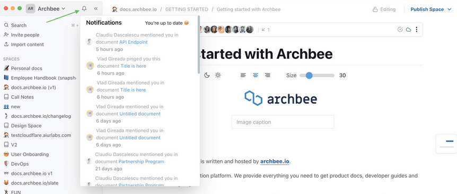The image size is (457, 194).
Task: Toggle the Editing lock mode
Action: 384,10
